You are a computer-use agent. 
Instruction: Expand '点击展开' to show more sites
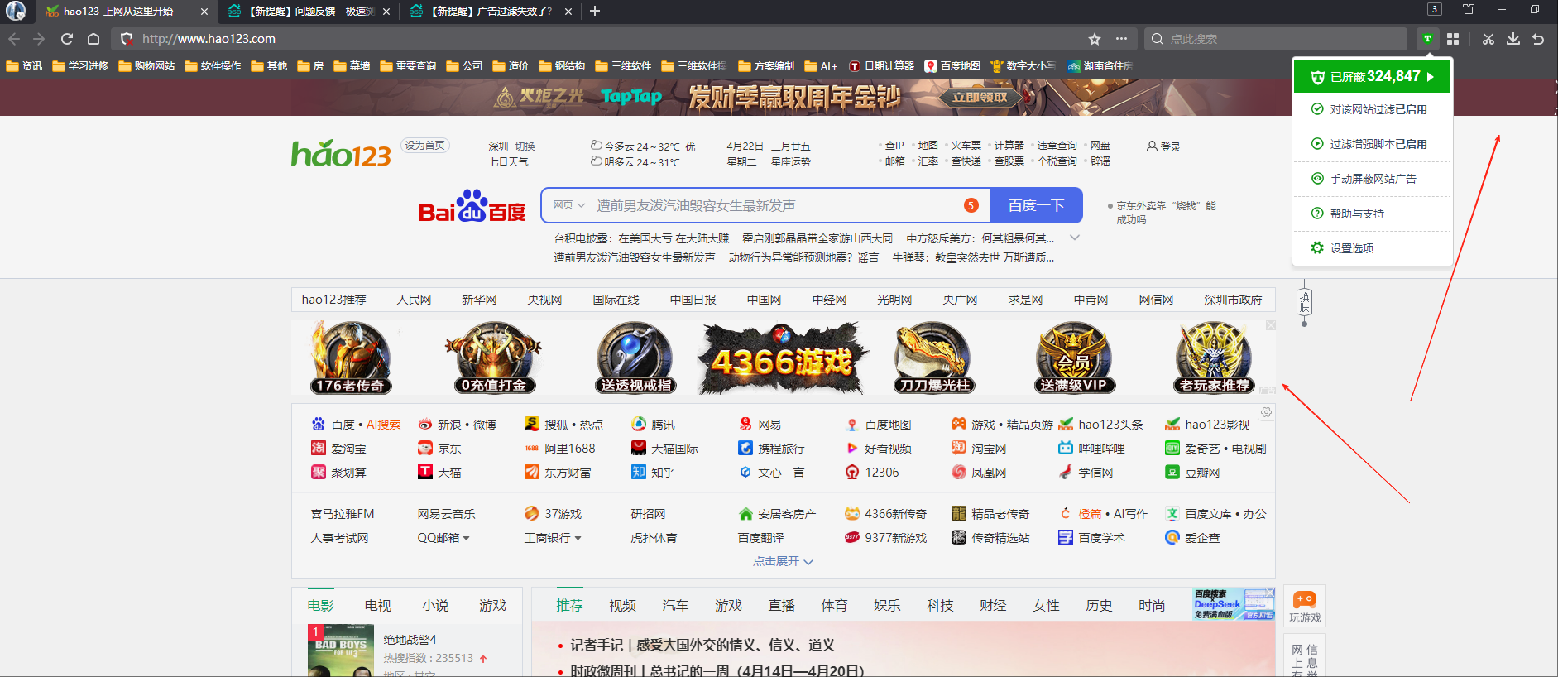coord(783,561)
